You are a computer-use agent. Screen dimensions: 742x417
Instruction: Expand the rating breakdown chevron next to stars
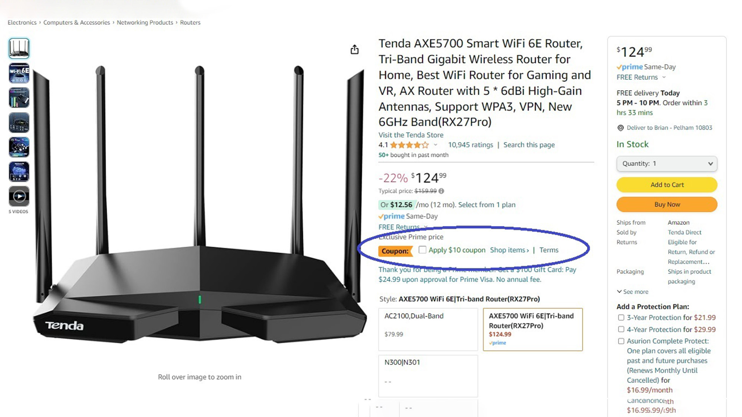tap(435, 145)
